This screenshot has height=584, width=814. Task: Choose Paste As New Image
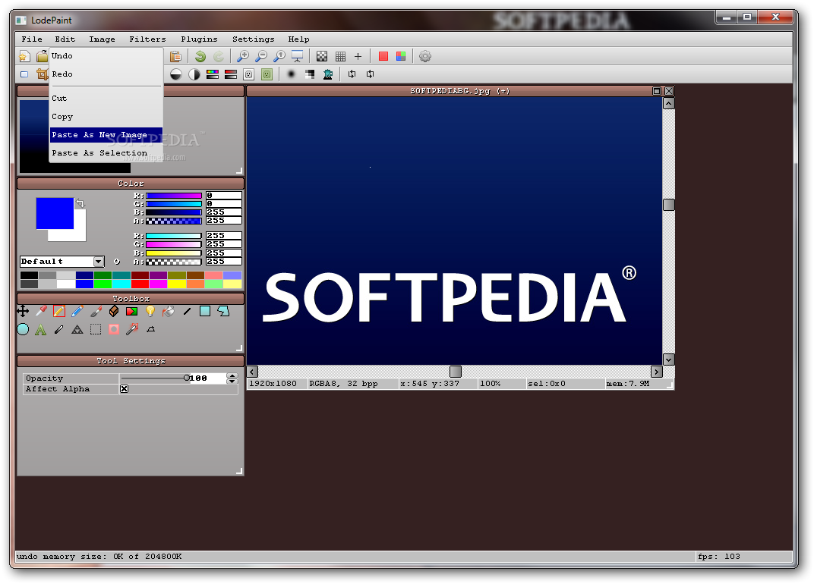(106, 135)
